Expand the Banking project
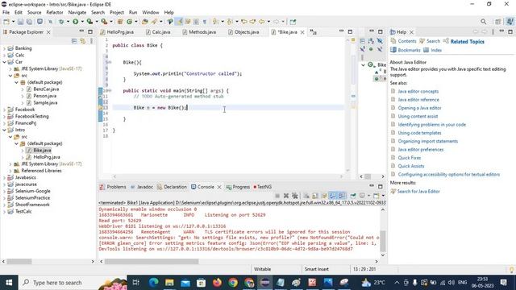The image size is (516, 290). [x=4, y=48]
